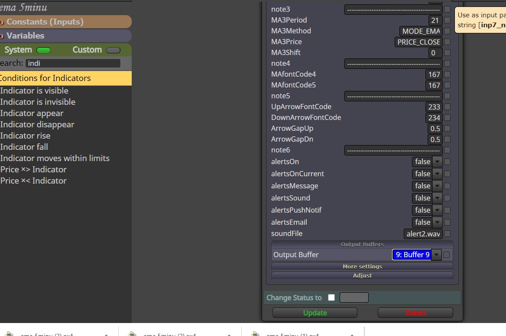
Task: Toggle the Custom switch
Action: pyautogui.click(x=113, y=50)
